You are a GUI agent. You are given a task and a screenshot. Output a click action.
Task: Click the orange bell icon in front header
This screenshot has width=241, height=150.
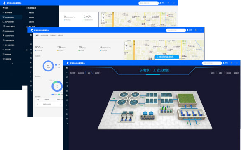tap(232, 63)
